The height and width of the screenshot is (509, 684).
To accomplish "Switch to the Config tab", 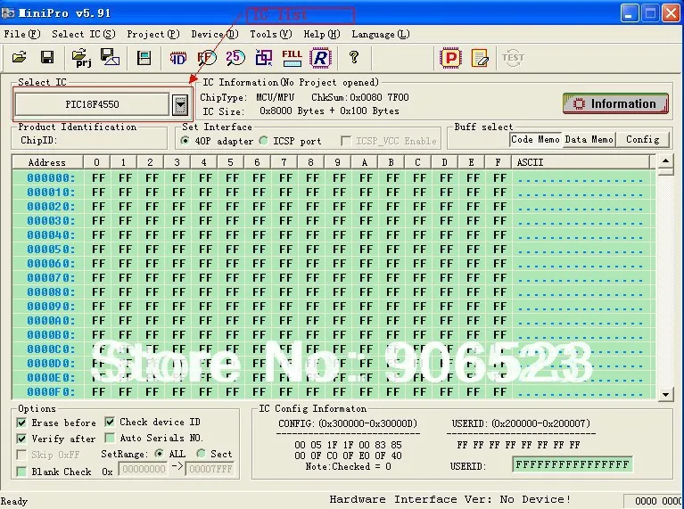I will pyautogui.click(x=643, y=140).
